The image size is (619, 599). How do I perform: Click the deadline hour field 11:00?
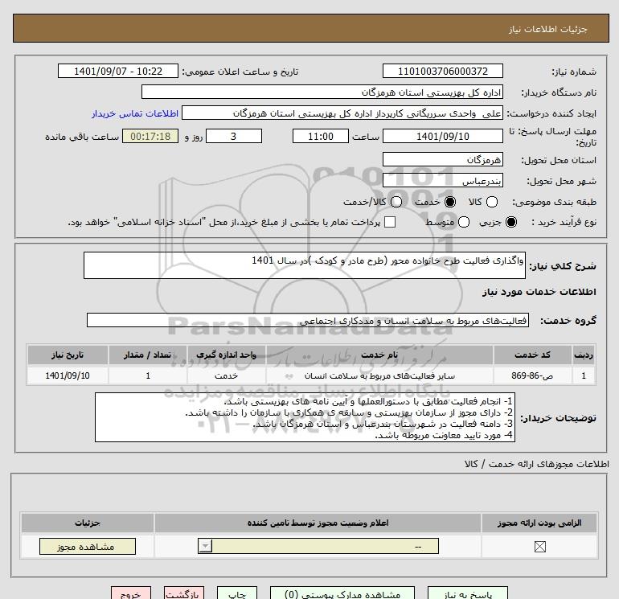(321, 136)
